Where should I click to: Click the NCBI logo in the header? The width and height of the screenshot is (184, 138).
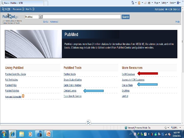[6, 9]
